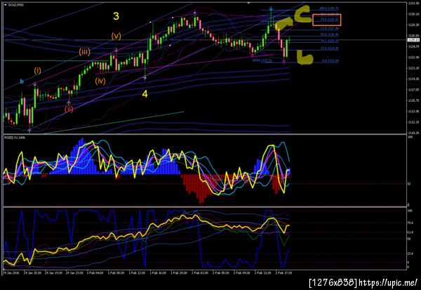Click the Fibonacci 50.0 level label
The height and width of the screenshot is (290, 421).
click(x=329, y=34)
